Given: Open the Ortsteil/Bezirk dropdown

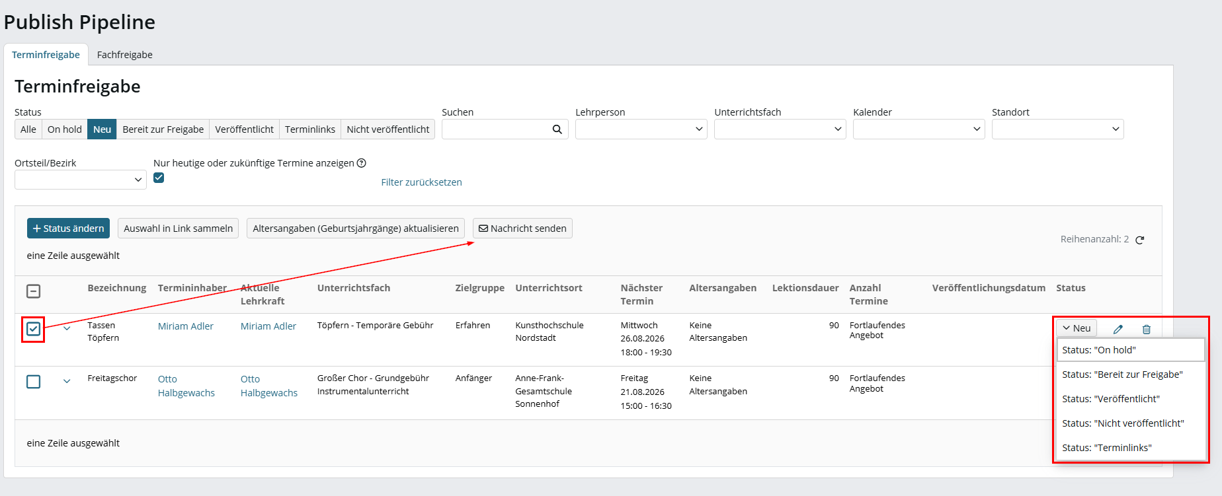Looking at the screenshot, I should 81,180.
